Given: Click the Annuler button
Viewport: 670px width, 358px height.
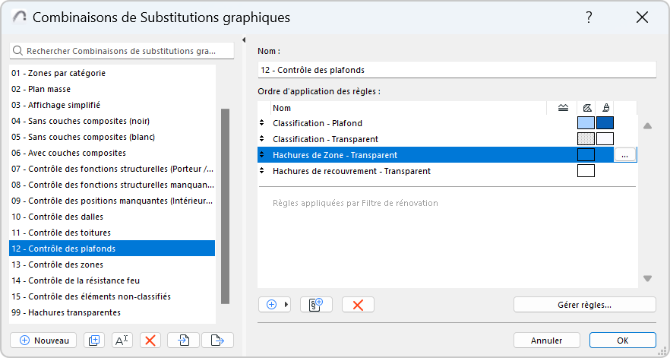Looking at the screenshot, I should point(546,341).
